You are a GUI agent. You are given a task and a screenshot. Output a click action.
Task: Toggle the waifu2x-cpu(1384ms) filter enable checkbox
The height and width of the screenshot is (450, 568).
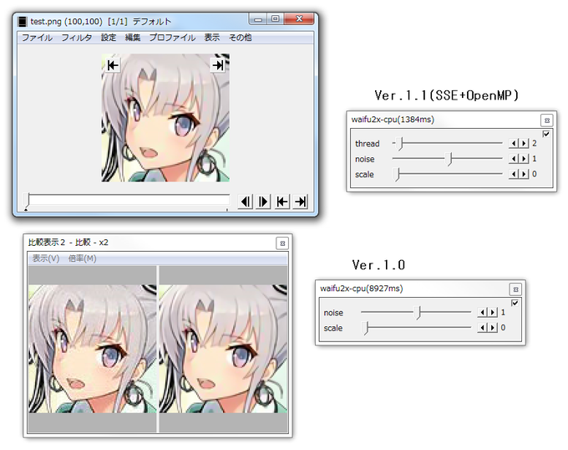[x=546, y=134]
